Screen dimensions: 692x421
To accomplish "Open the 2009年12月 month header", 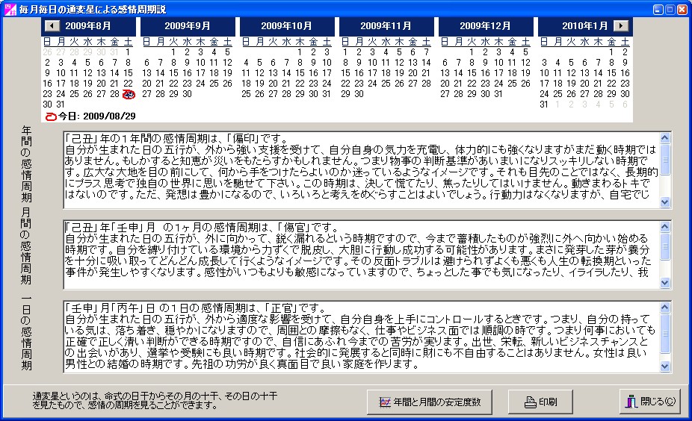I will (x=486, y=26).
